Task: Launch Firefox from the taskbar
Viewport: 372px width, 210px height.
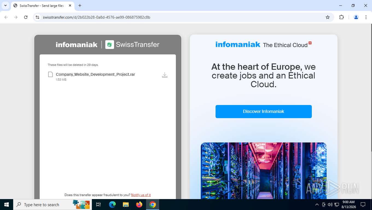Action: 139,205
